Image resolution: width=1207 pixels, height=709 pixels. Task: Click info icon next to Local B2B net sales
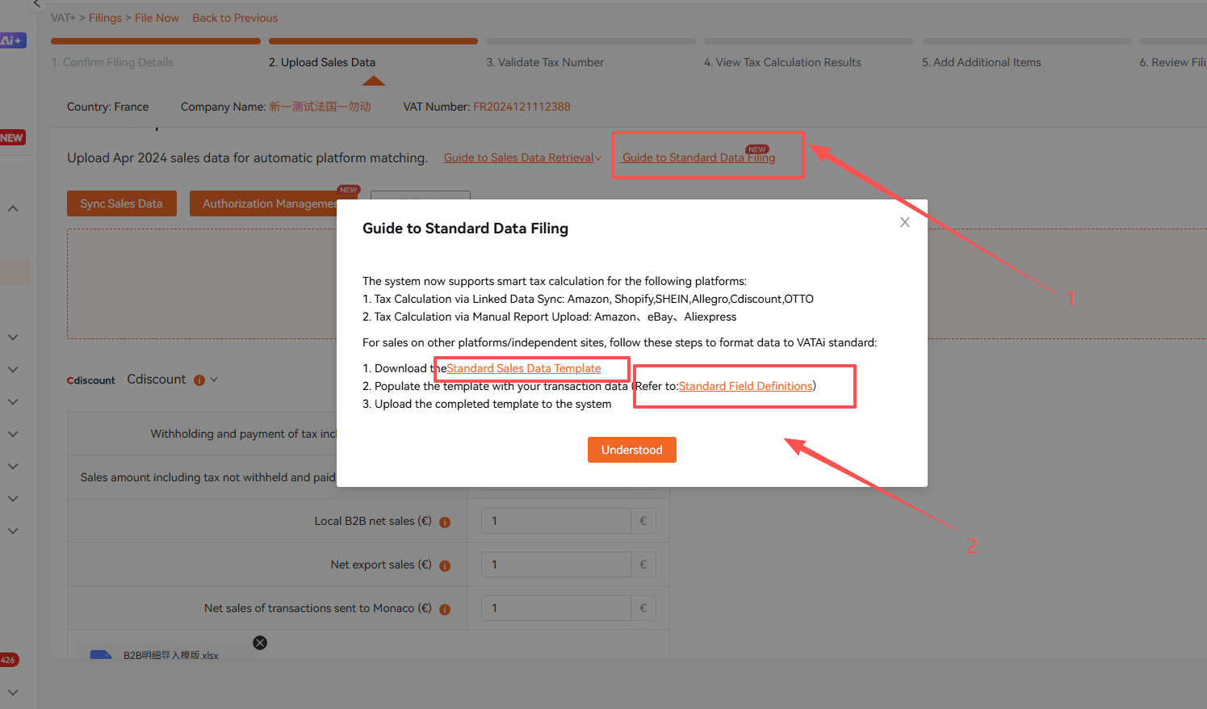[x=445, y=522]
